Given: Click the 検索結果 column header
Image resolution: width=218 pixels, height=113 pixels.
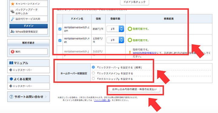Looking at the screenshot, I should (x=169, y=19).
